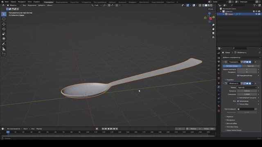Open Object Mode selector dropdown
This screenshot has height=147, width=262.
[x=14, y=5]
